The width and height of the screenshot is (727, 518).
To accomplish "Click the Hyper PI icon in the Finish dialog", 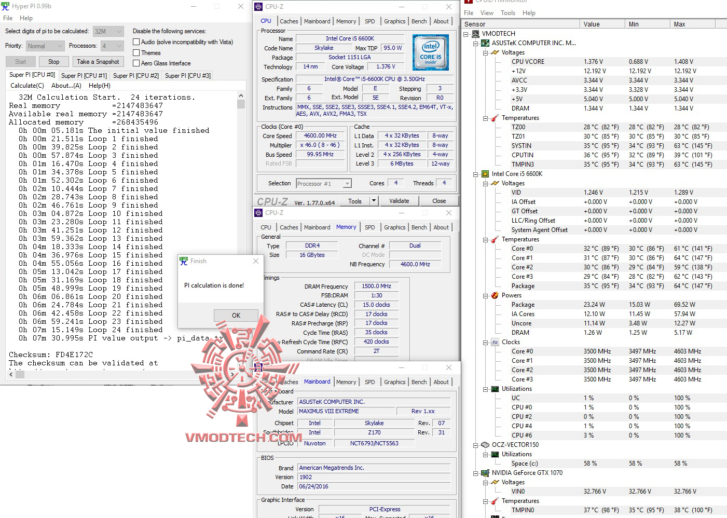I will point(184,261).
